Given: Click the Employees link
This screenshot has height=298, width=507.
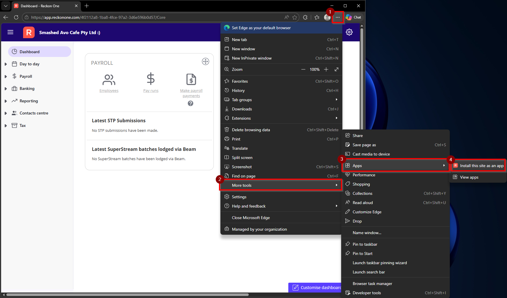Looking at the screenshot, I should (109, 91).
